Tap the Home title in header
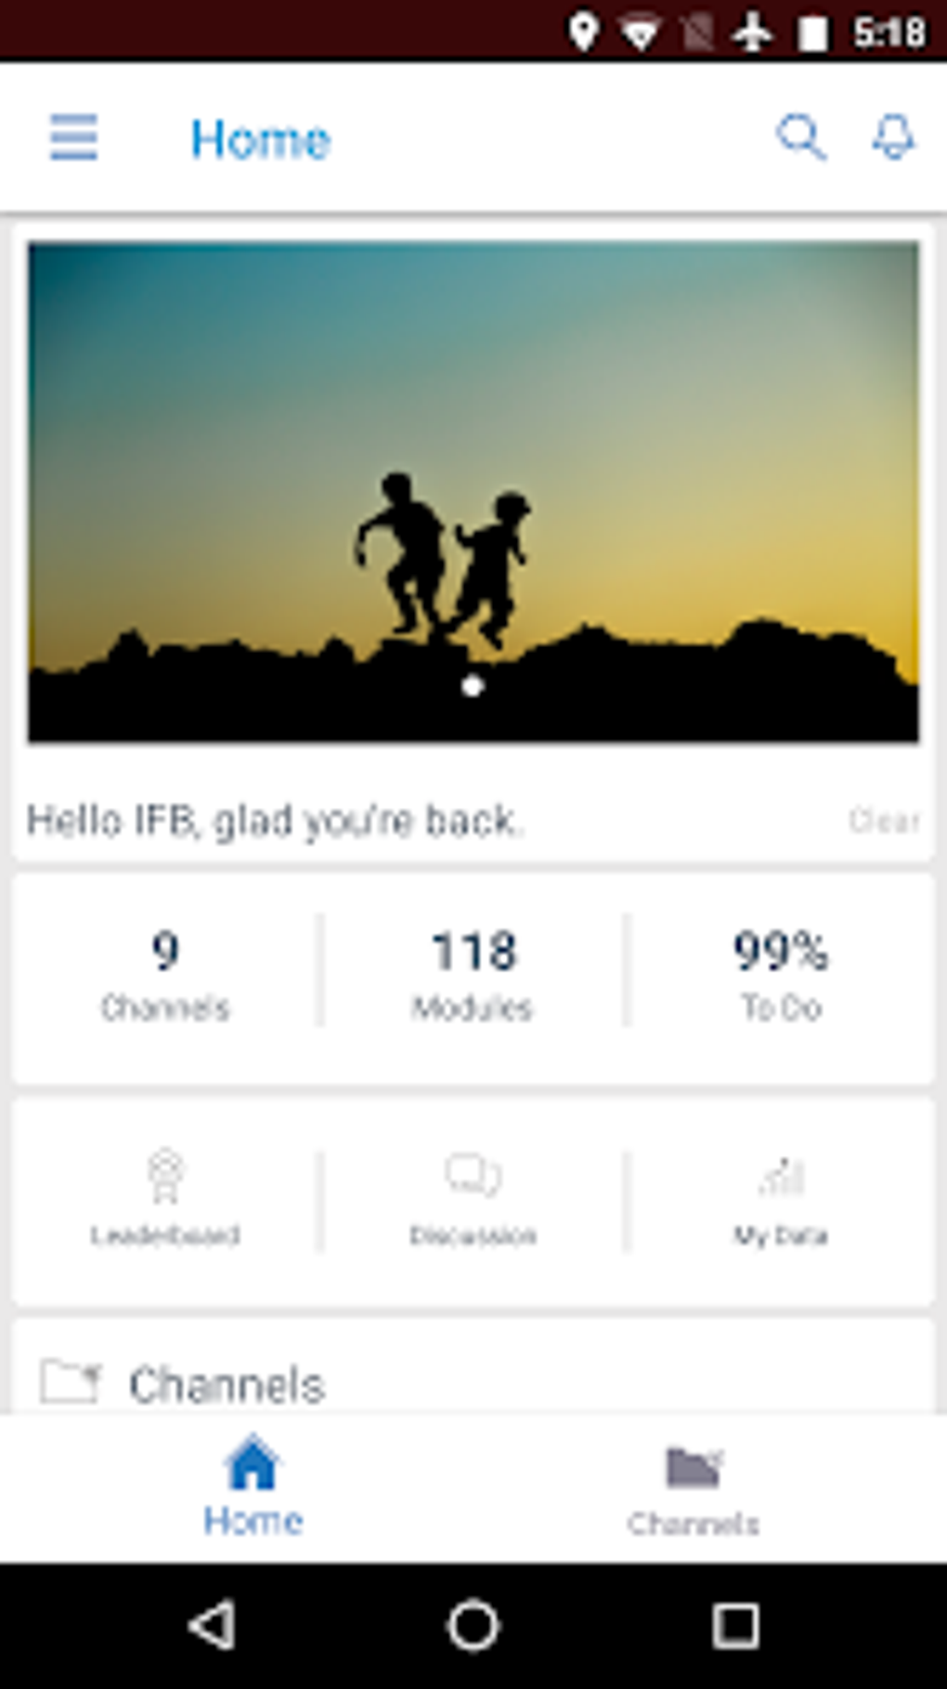 260,139
